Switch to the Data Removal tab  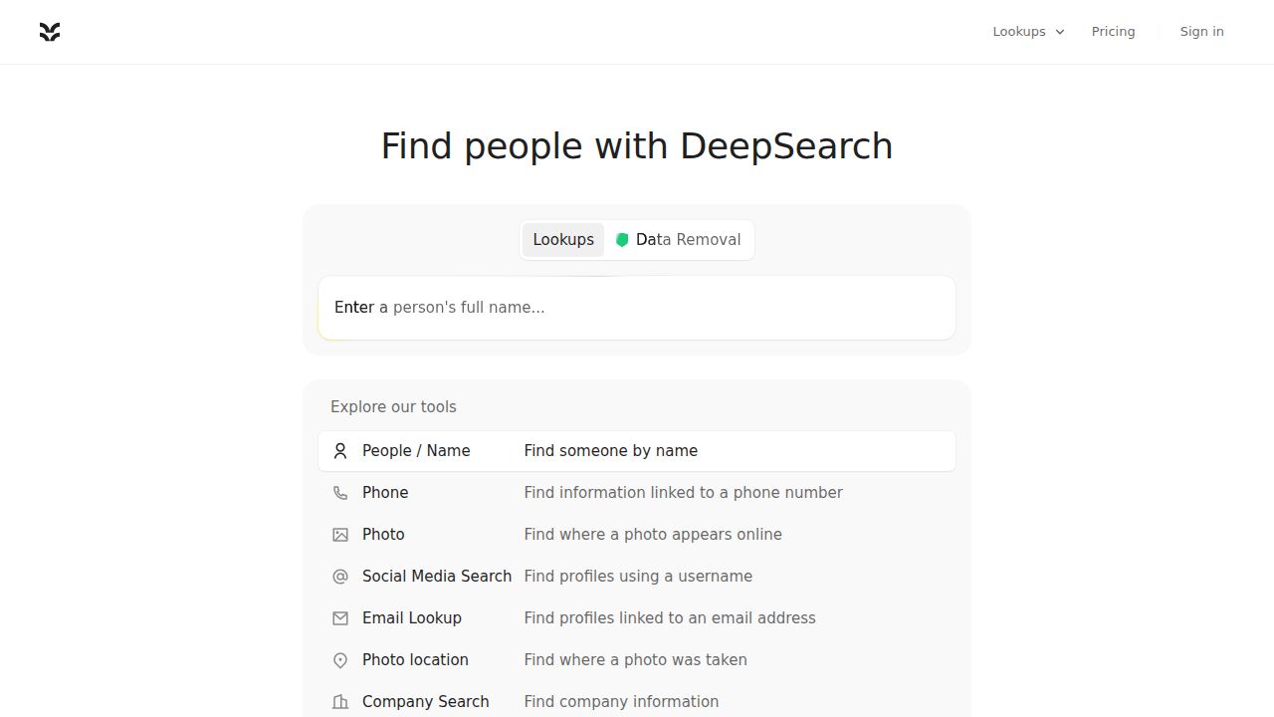678,240
